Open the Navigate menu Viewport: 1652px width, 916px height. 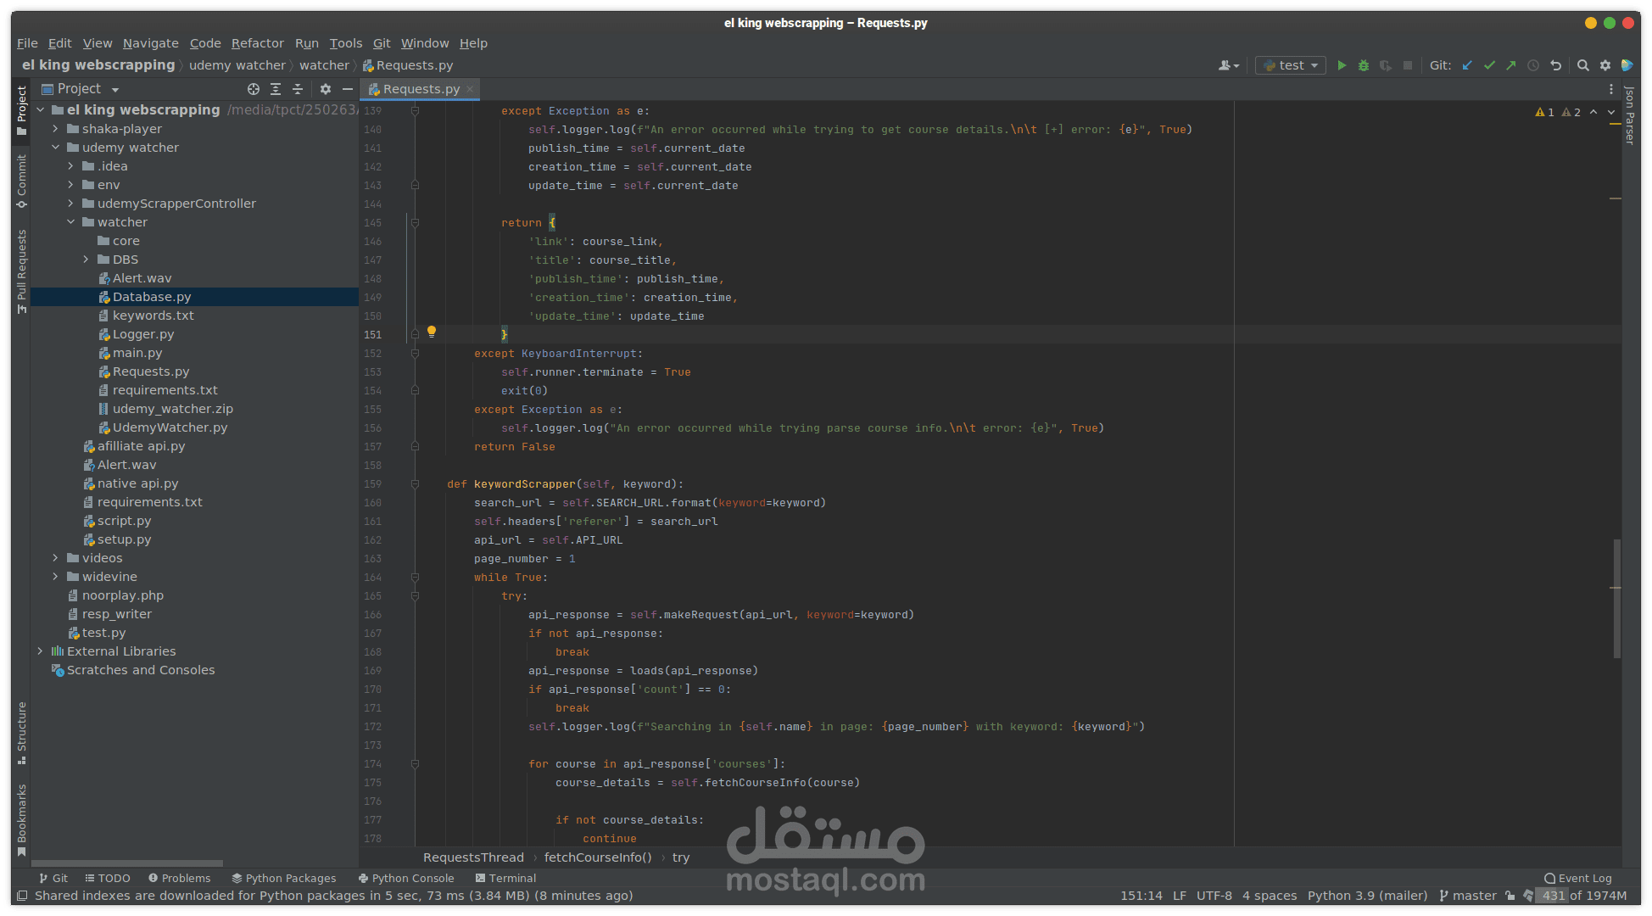coord(150,43)
